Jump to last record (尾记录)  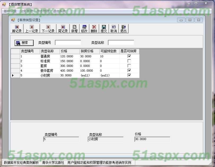pos(63,29)
